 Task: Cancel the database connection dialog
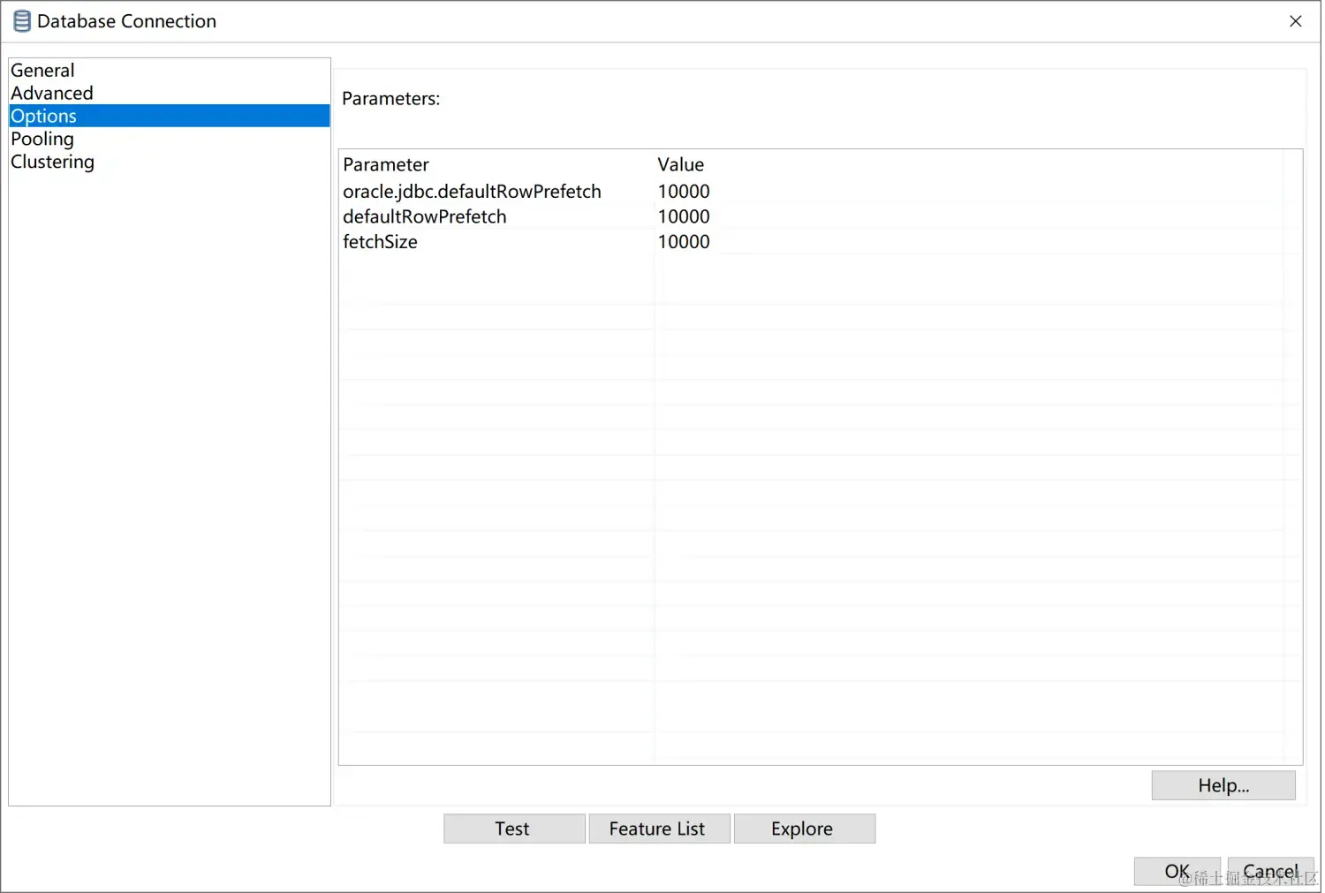(x=1271, y=872)
